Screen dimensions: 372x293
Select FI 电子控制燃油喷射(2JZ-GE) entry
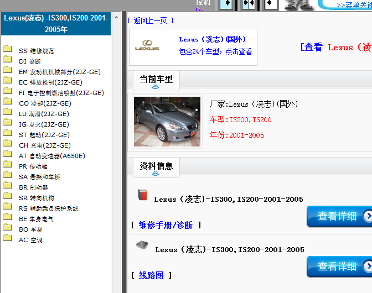point(61,93)
